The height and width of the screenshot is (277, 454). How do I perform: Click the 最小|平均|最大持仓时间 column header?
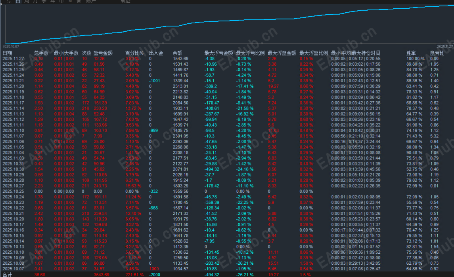pyautogui.click(x=356, y=53)
